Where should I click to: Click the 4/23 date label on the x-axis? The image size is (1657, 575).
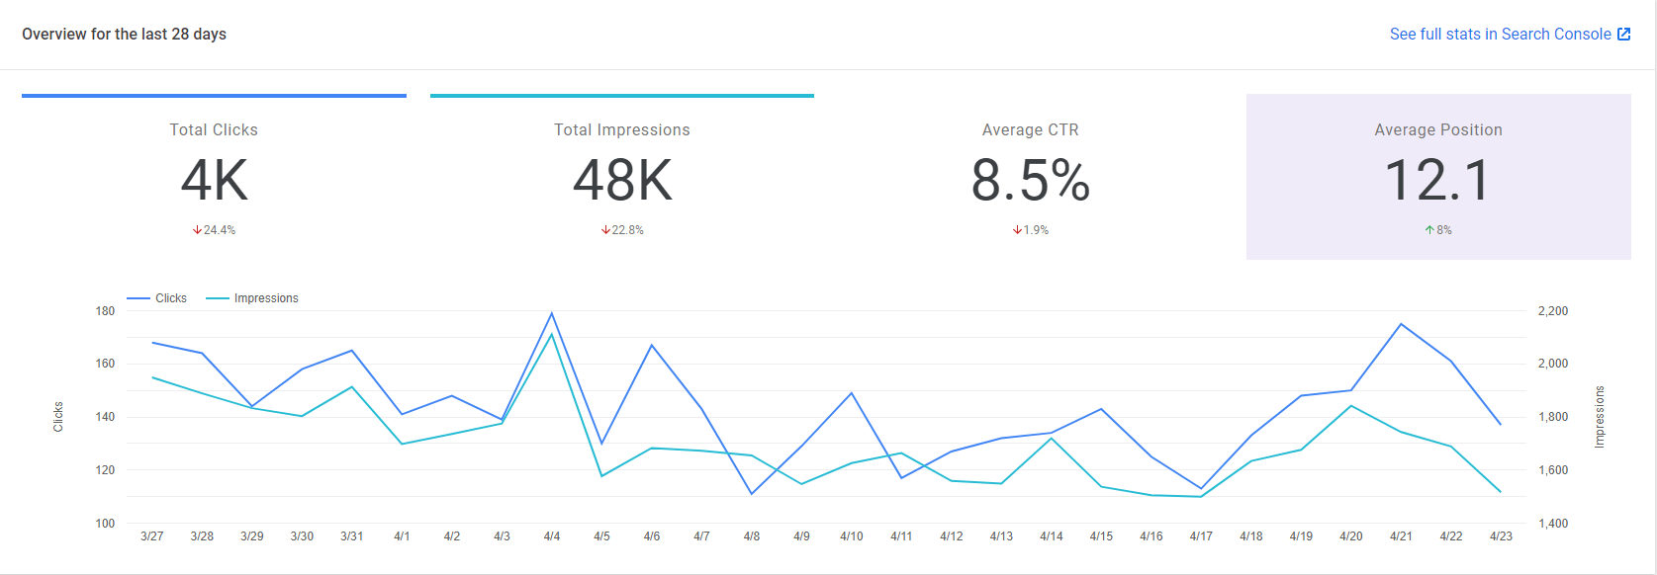point(1501,536)
